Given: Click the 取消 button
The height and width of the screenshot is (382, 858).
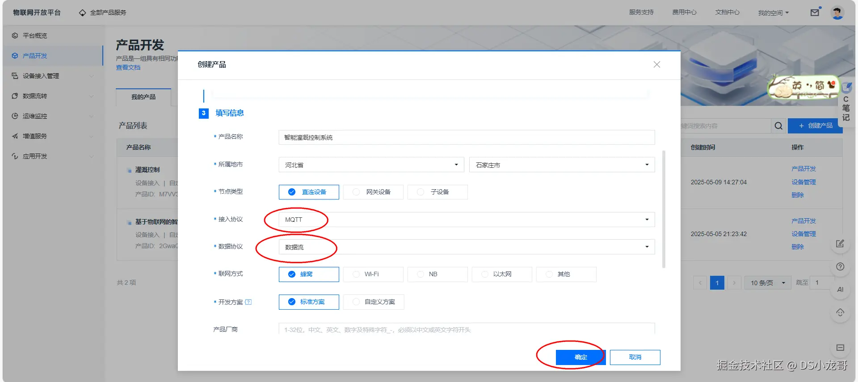Looking at the screenshot, I should point(635,357).
